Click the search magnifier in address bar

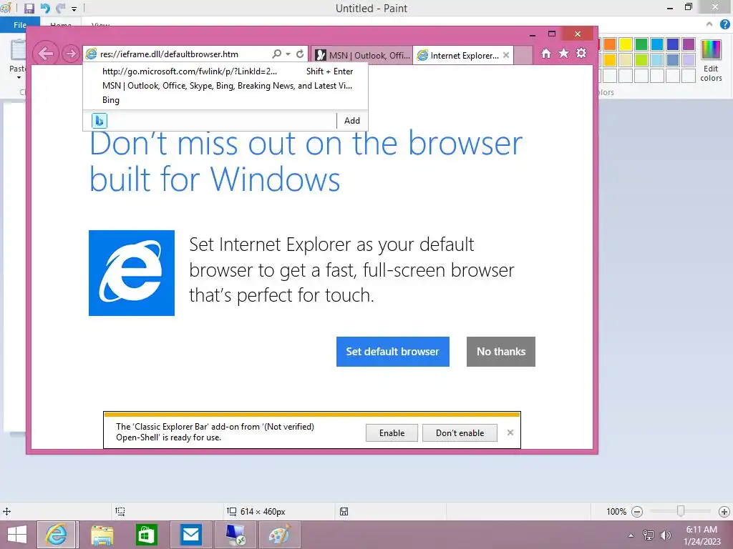[277, 54]
